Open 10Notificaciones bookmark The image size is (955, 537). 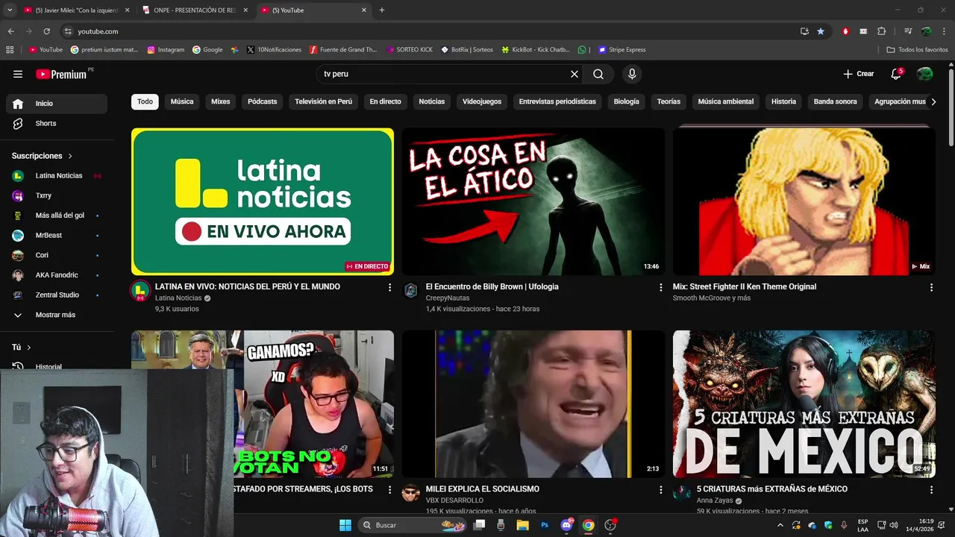(x=273, y=49)
